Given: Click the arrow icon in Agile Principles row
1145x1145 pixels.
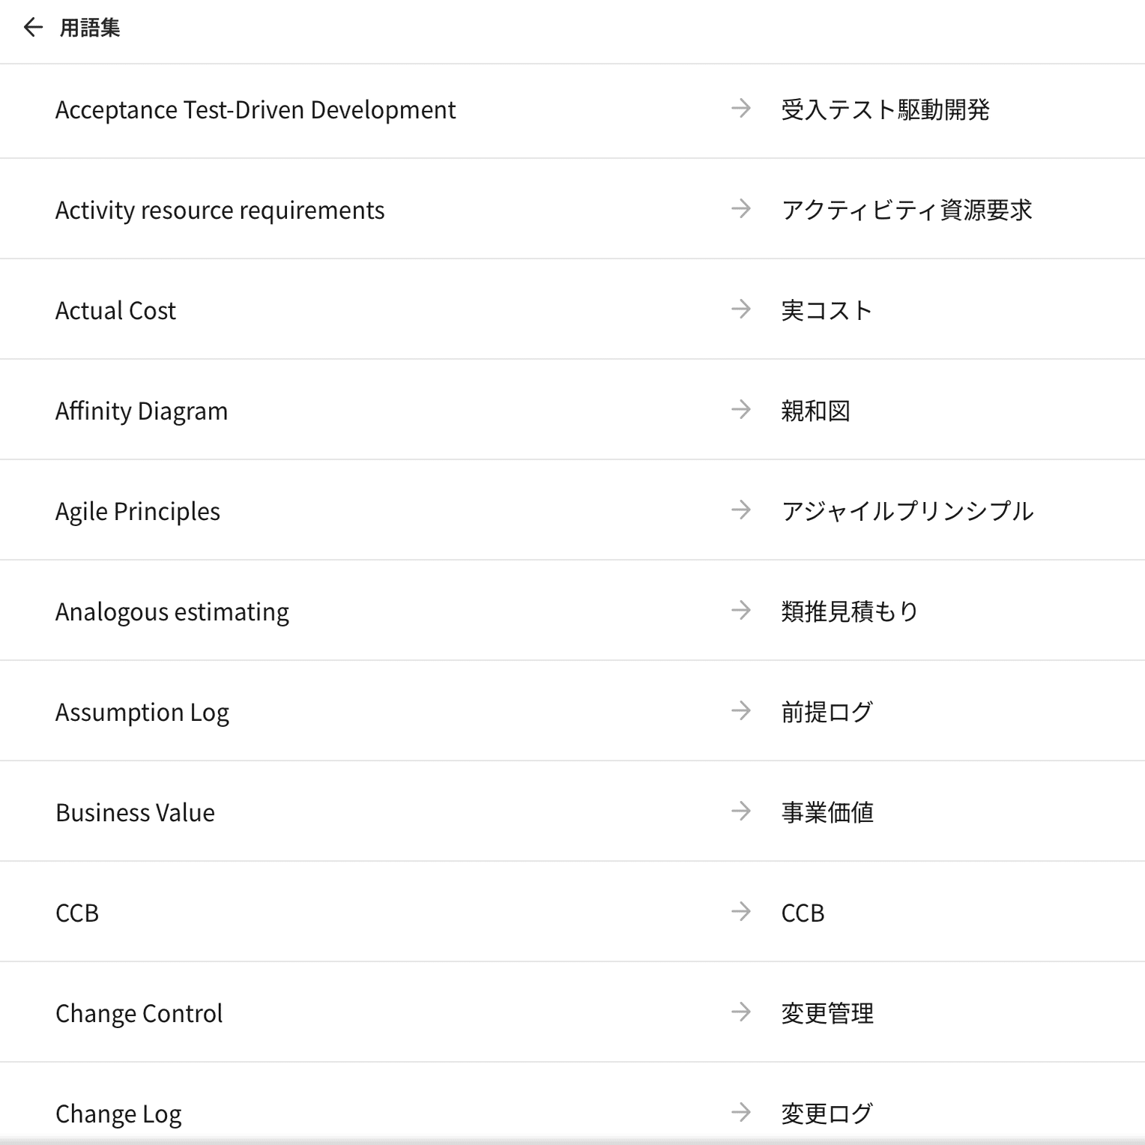Looking at the screenshot, I should tap(741, 510).
